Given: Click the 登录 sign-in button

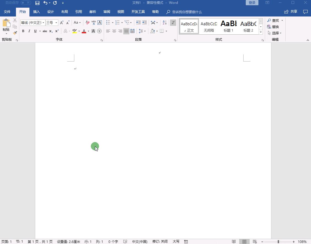Looking at the screenshot, I should click(x=252, y=3).
